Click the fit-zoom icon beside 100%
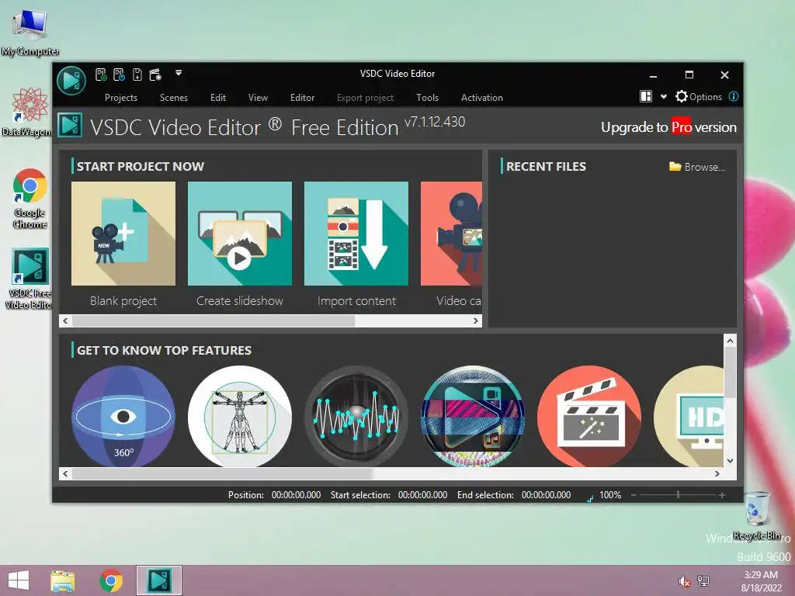 590,497
